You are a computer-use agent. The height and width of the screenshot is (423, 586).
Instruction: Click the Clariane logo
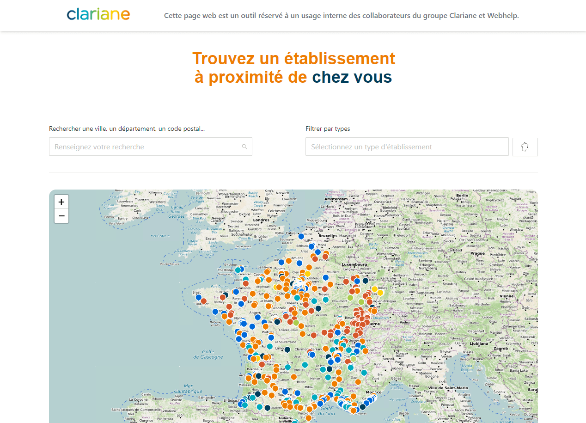coord(98,14)
